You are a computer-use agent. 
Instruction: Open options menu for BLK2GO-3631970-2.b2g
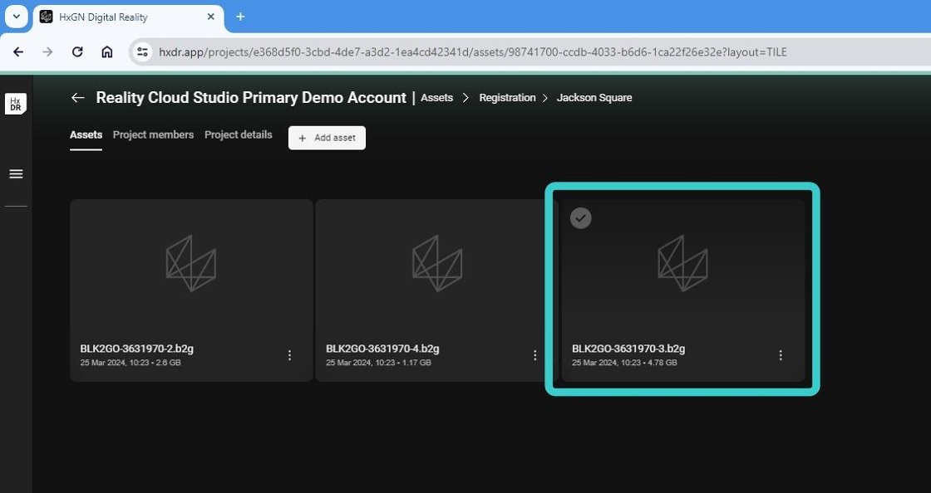[290, 355]
